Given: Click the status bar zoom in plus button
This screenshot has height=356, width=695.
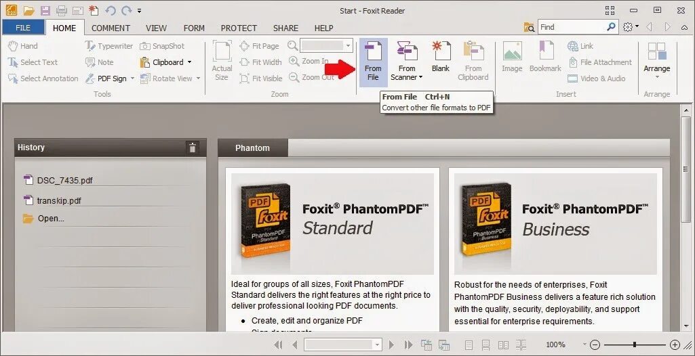Looking at the screenshot, I should [x=675, y=344].
